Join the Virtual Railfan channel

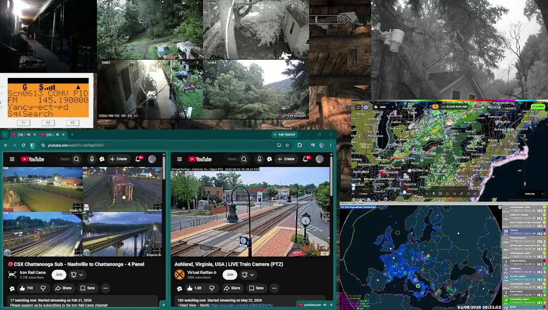click(230, 275)
